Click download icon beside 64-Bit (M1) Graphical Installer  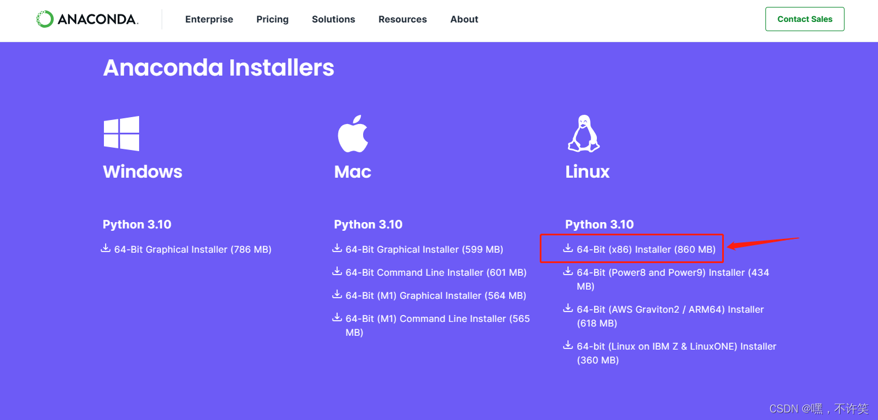coord(337,295)
